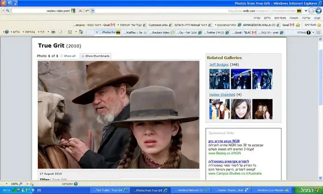Click the stop loading red X icon

pyautogui.click(x=81, y=11)
